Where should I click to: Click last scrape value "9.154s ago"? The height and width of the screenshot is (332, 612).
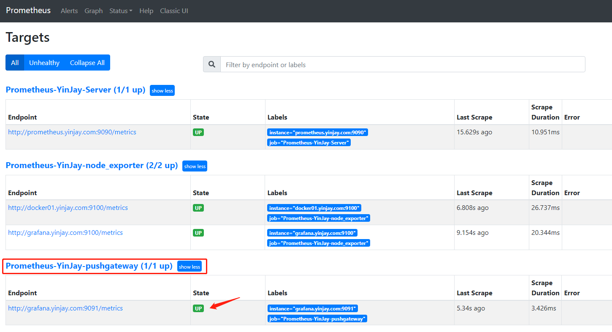point(473,232)
